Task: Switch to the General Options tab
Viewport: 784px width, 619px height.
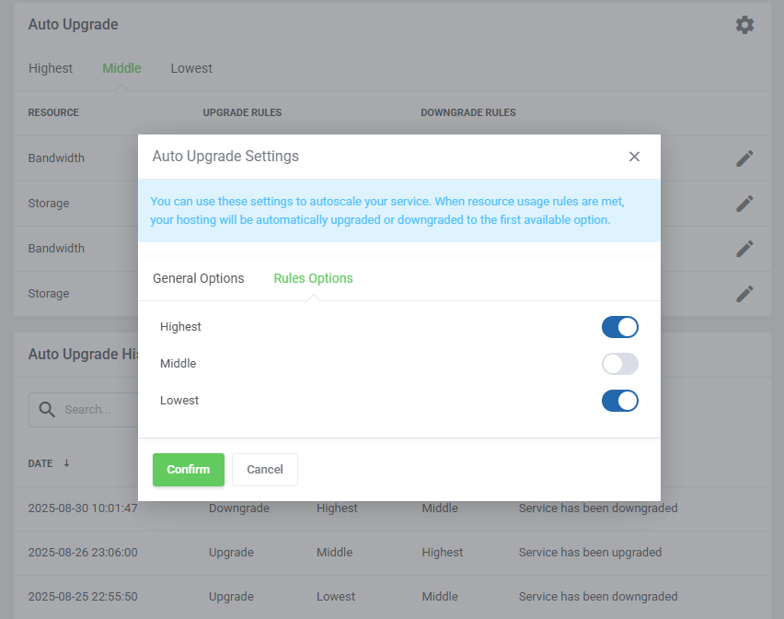Action: (198, 277)
